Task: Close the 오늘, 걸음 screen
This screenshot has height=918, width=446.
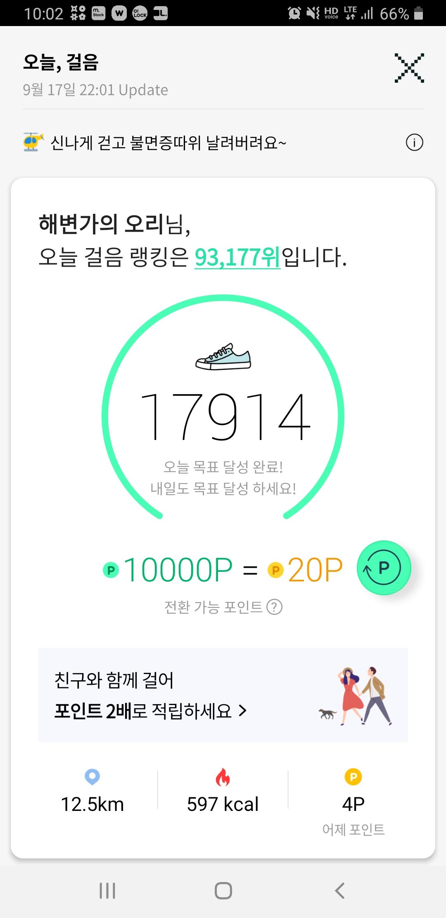Action: click(x=409, y=68)
